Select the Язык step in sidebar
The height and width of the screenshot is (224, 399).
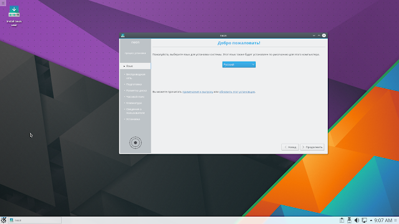point(135,66)
